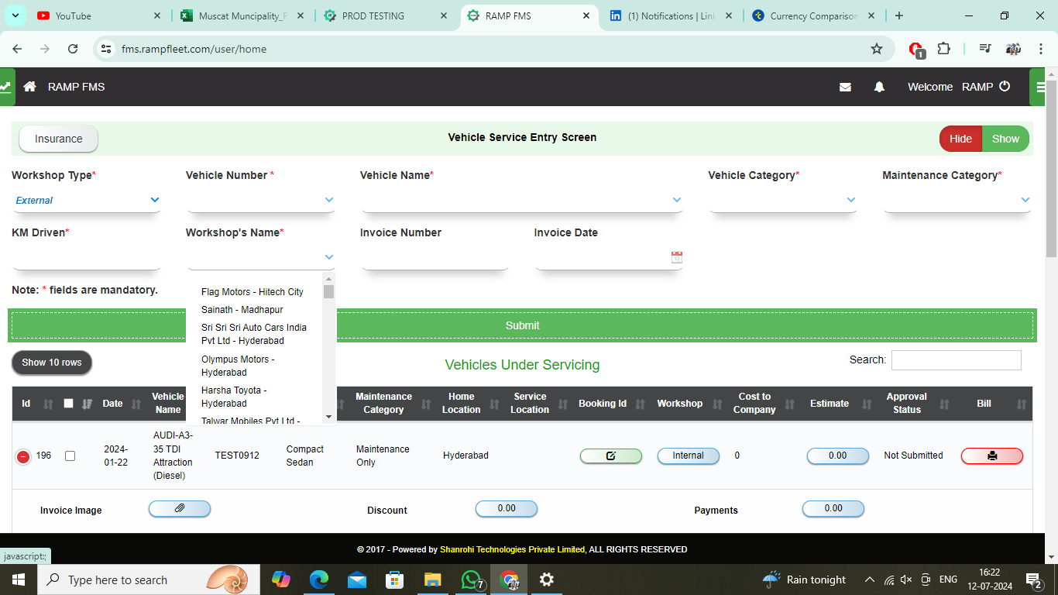Log out using the power icon
The height and width of the screenshot is (595, 1058).
pos(1005,87)
